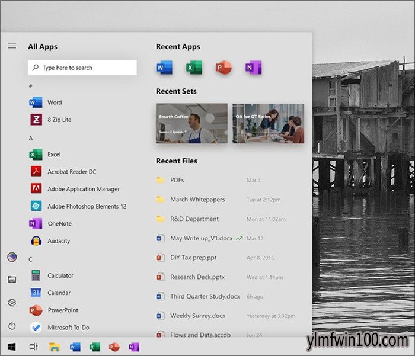Open PowerPoint from the taskbar
The width and height of the screenshot is (415, 356).
coord(114,347)
